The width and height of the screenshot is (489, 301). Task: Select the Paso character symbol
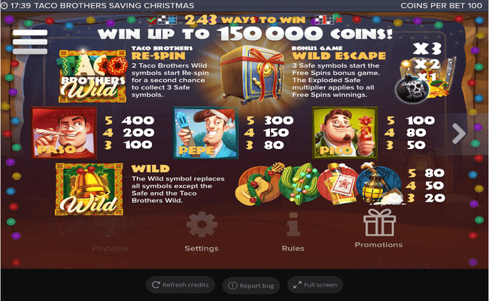64,132
